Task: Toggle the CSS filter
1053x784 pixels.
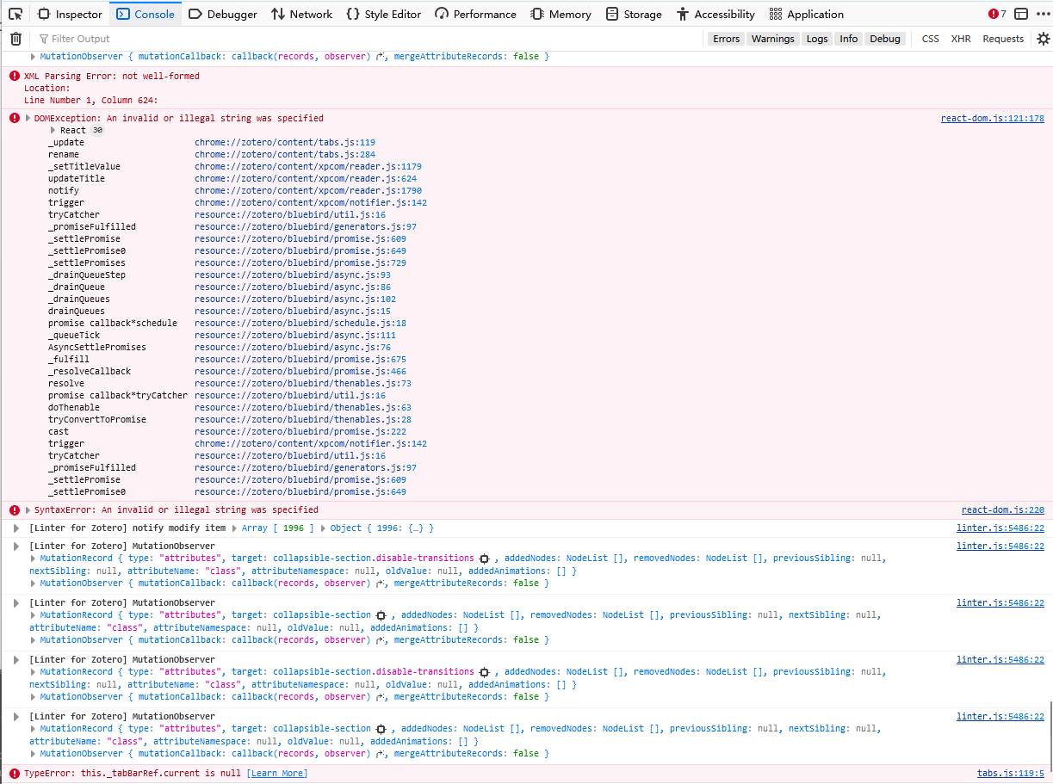Action: [x=931, y=39]
